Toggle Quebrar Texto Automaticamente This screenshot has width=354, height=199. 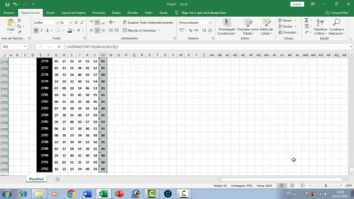pyautogui.click(x=148, y=23)
